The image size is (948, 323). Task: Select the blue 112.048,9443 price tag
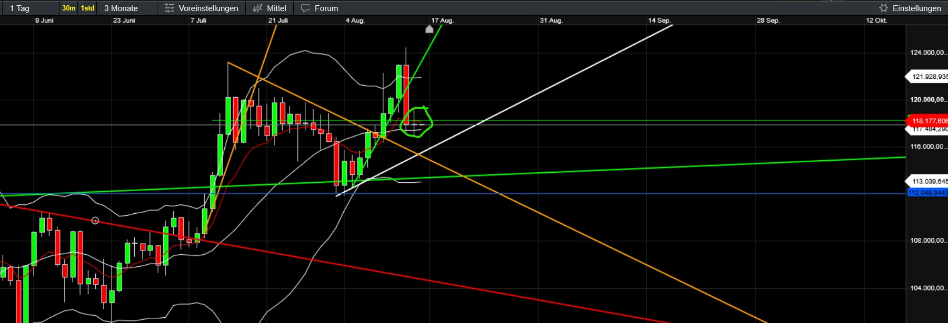tap(927, 193)
